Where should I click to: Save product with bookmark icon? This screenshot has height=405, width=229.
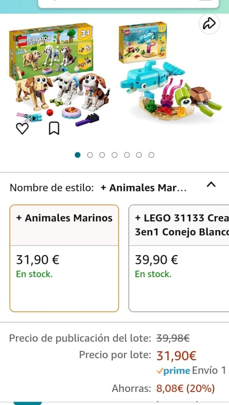tap(54, 128)
